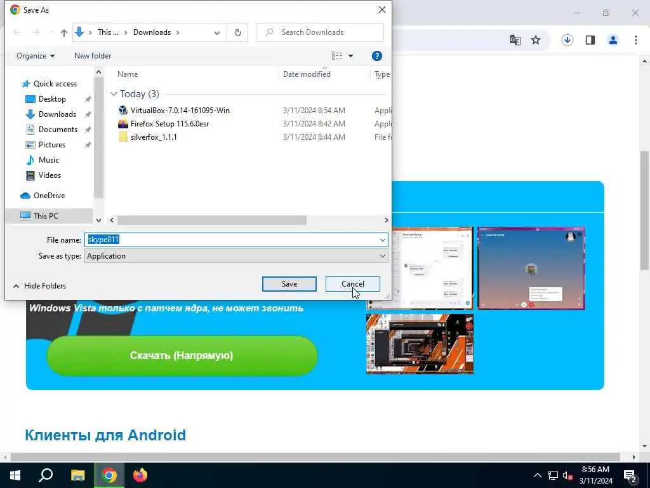The image size is (650, 488).
Task: Open Chrome three-dot menu
Action: tap(636, 40)
